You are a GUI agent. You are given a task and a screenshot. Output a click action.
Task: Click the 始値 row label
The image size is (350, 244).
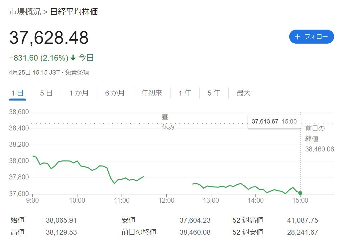point(17,220)
